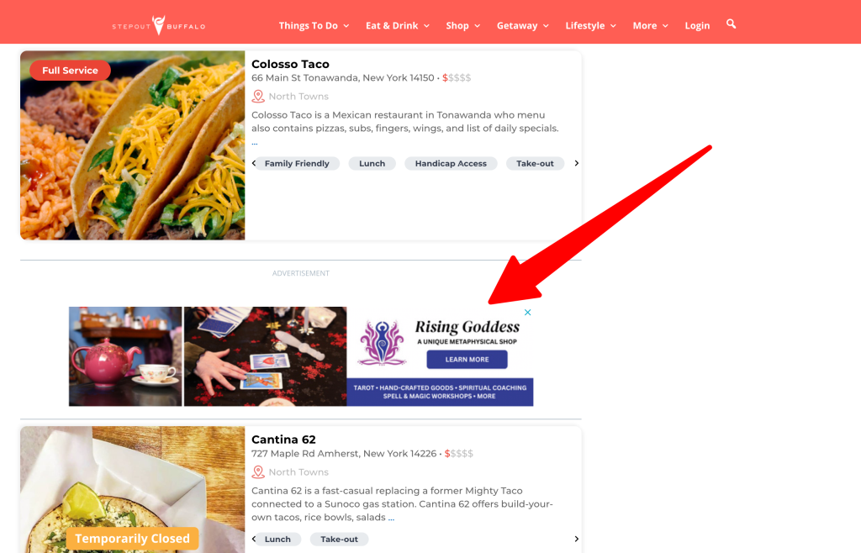Close the Rising Goddess advertisement
The image size is (861, 553).
[x=528, y=312]
